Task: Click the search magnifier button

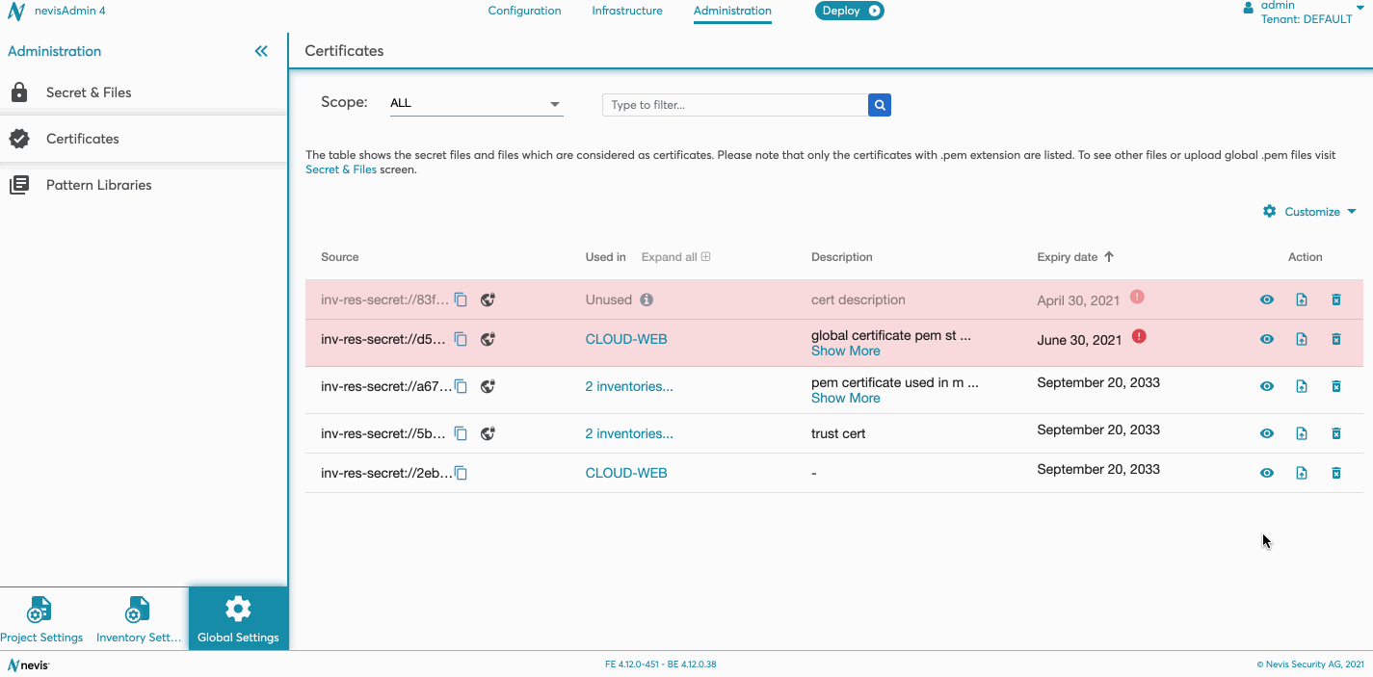Action: (879, 105)
